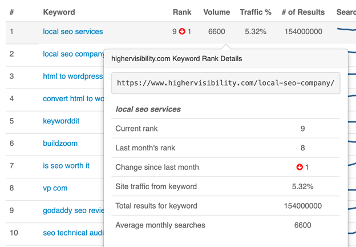Sort table by Rank column header

(x=182, y=12)
